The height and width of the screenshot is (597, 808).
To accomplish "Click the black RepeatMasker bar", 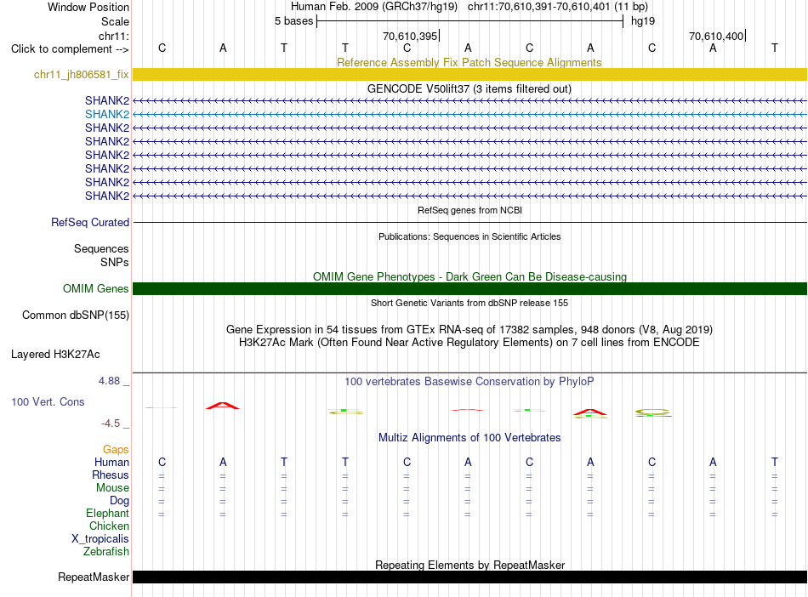I will tap(469, 577).
